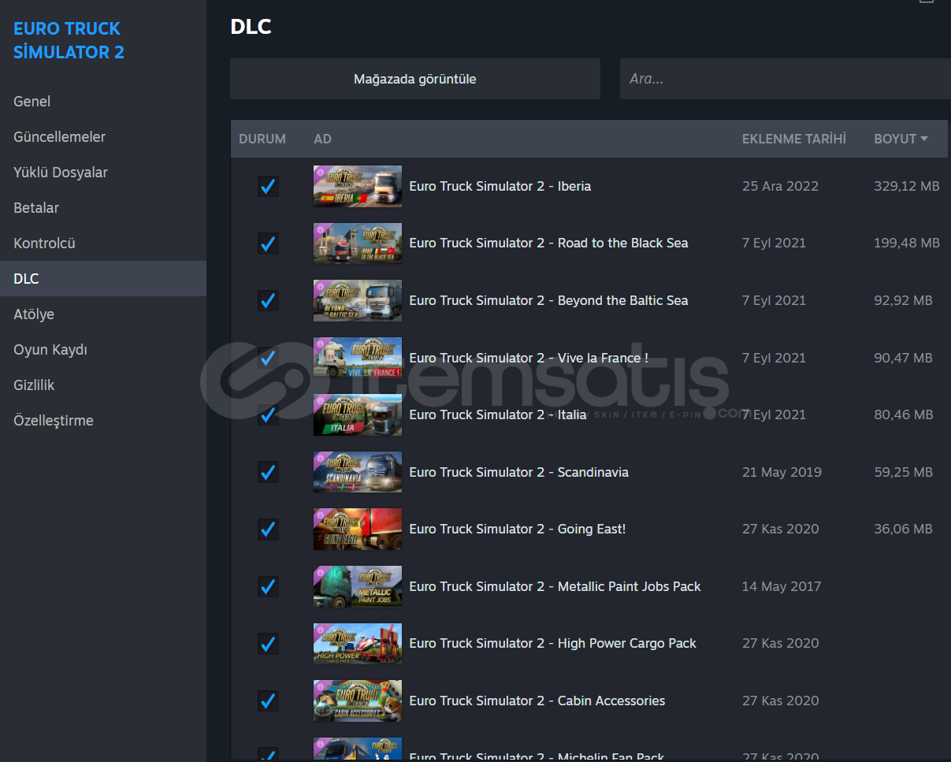Click the EURO TRUCK SIMULATOR 2 title
951x762 pixels.
[69, 41]
